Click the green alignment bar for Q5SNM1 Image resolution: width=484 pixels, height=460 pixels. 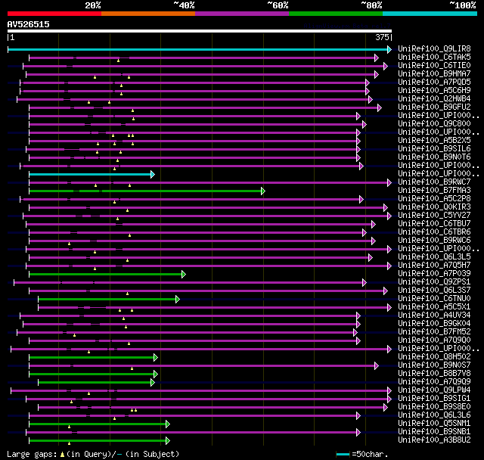pyautogui.click(x=99, y=424)
